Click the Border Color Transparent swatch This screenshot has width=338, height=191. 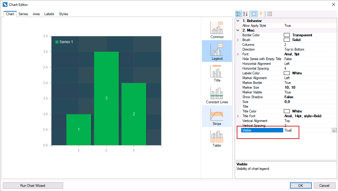pos(287,35)
